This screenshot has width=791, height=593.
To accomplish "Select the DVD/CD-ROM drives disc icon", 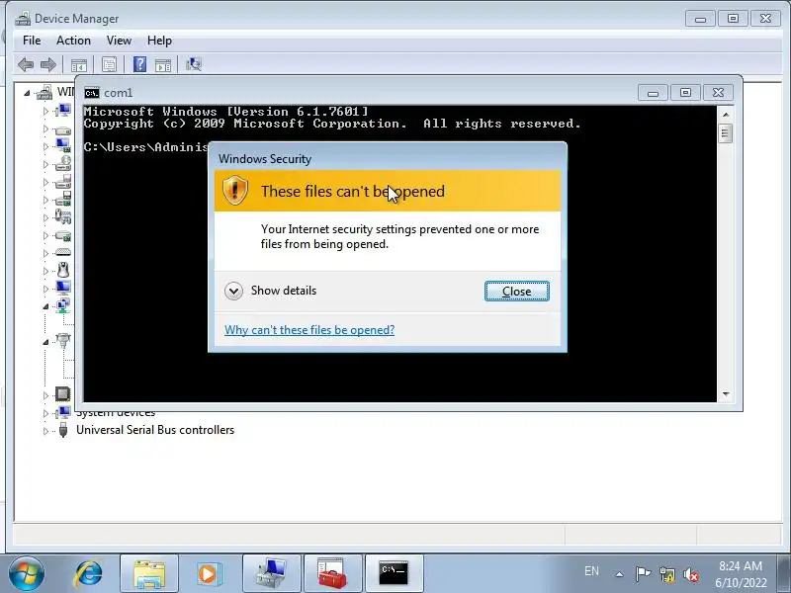I will 63,163.
